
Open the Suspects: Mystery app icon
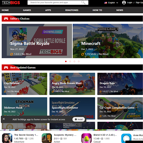point(47,138)
